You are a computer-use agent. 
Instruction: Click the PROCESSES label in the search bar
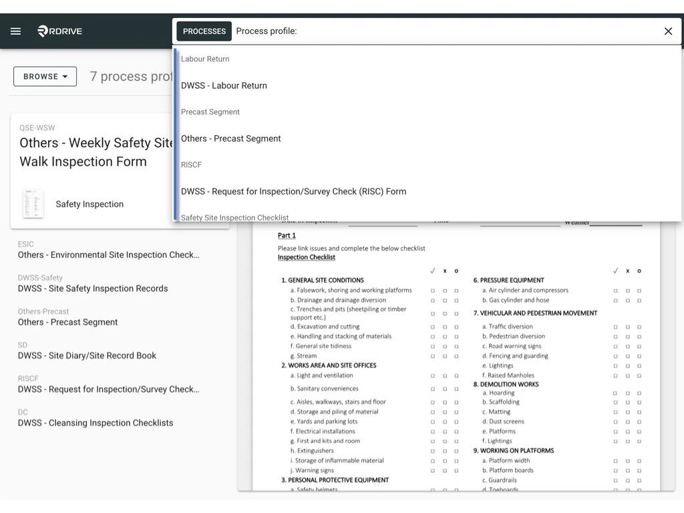[204, 31]
